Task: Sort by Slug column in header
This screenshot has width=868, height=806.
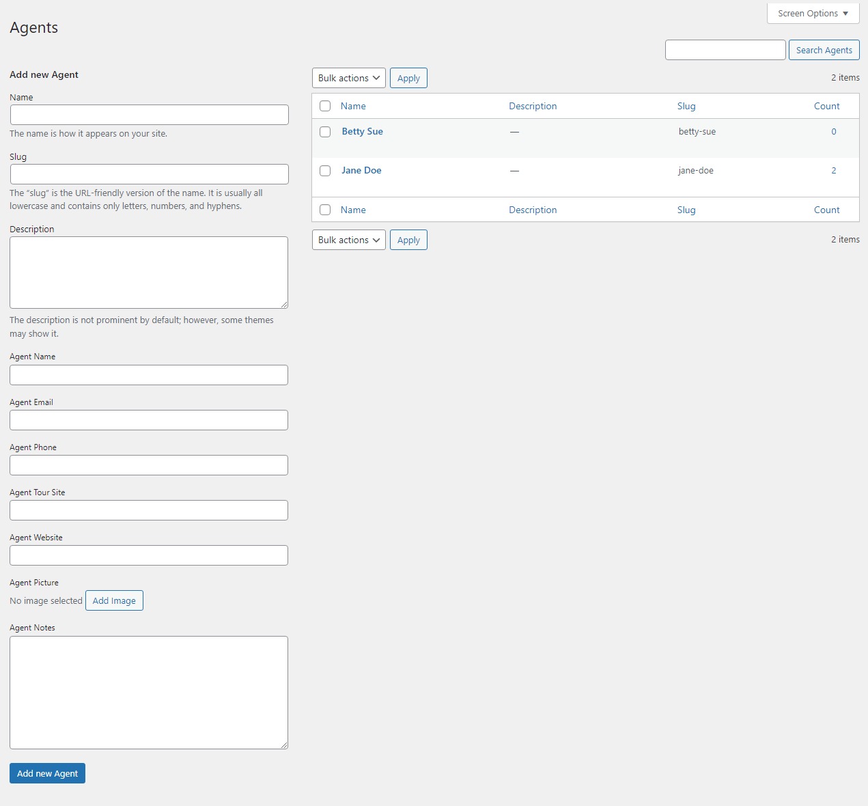Action: point(686,106)
